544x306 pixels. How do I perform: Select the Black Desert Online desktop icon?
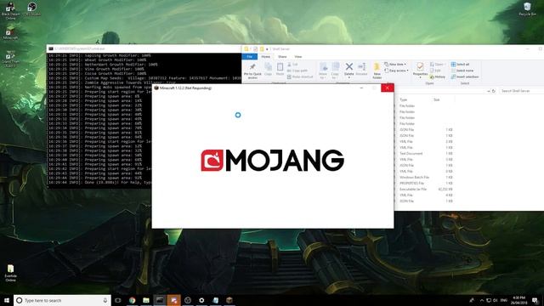pyautogui.click(x=10, y=10)
